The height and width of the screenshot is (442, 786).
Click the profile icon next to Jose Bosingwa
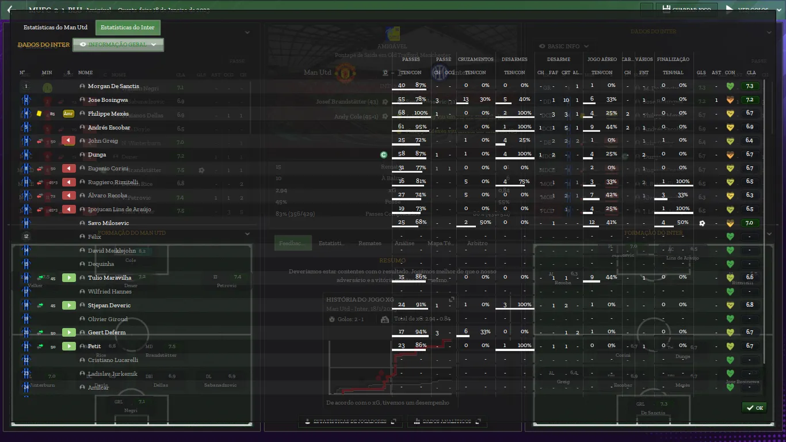pos(82,100)
